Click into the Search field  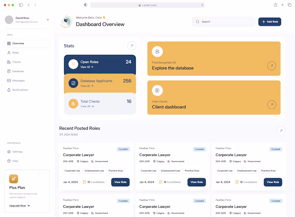click(x=224, y=22)
